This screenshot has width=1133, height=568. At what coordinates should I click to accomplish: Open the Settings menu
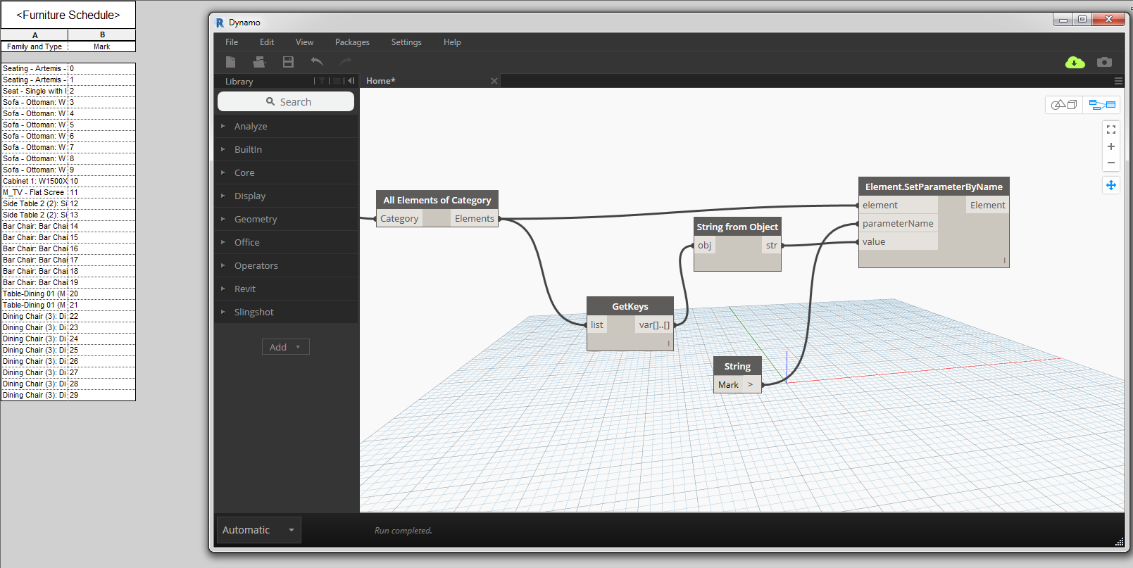(406, 42)
